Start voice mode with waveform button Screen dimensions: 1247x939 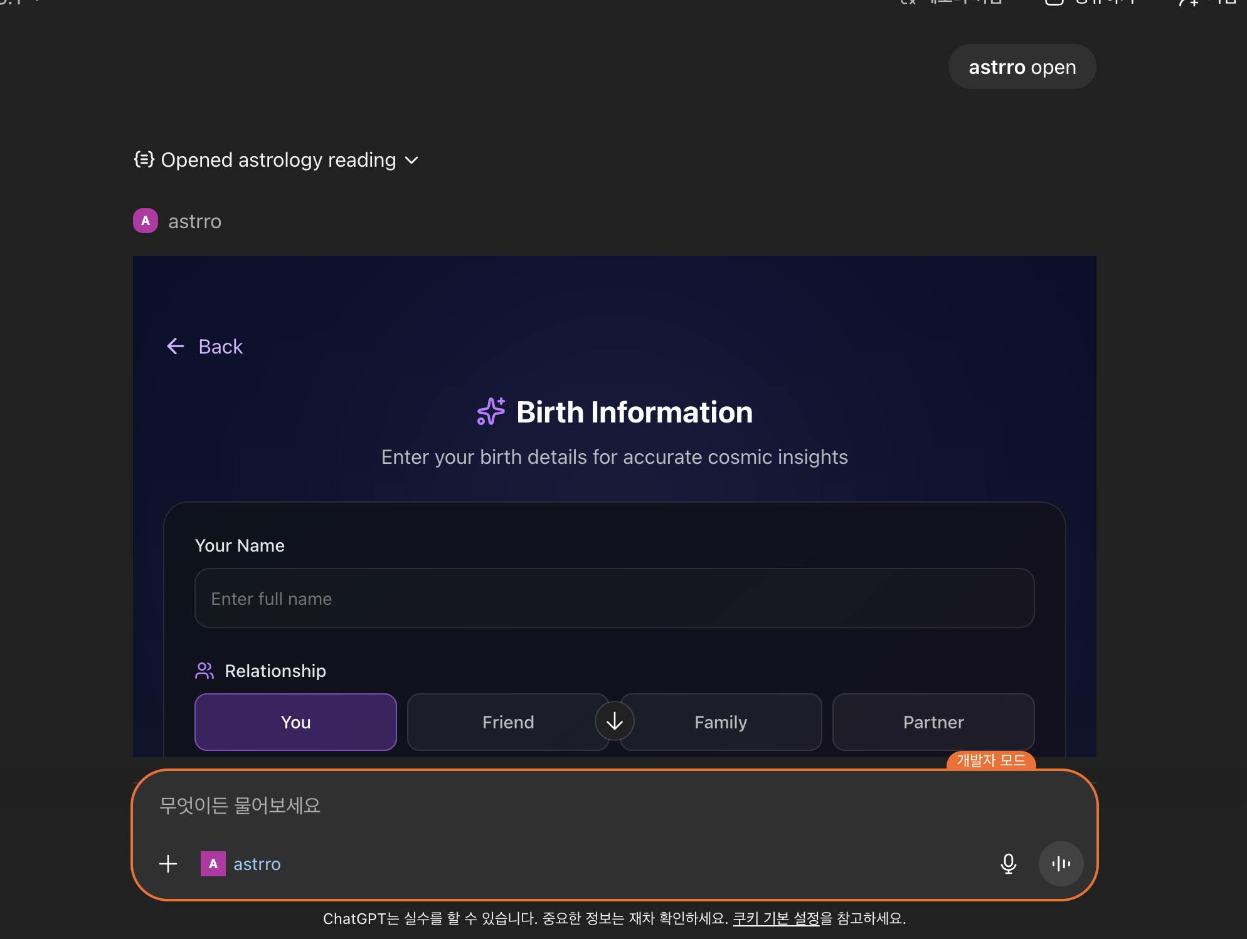[1061, 864]
